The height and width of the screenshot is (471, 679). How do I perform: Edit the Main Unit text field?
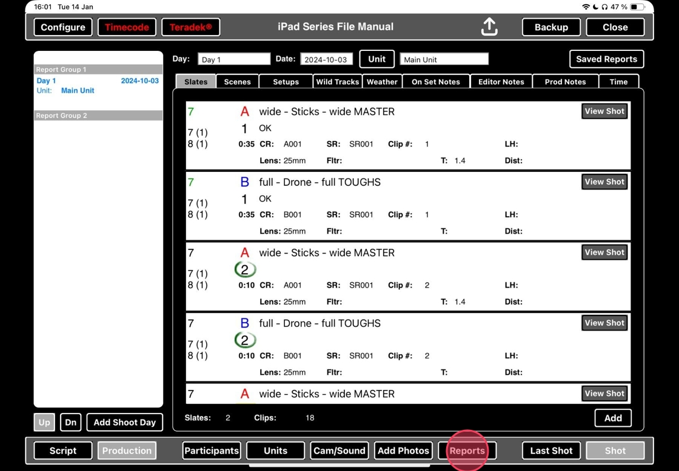click(x=444, y=59)
